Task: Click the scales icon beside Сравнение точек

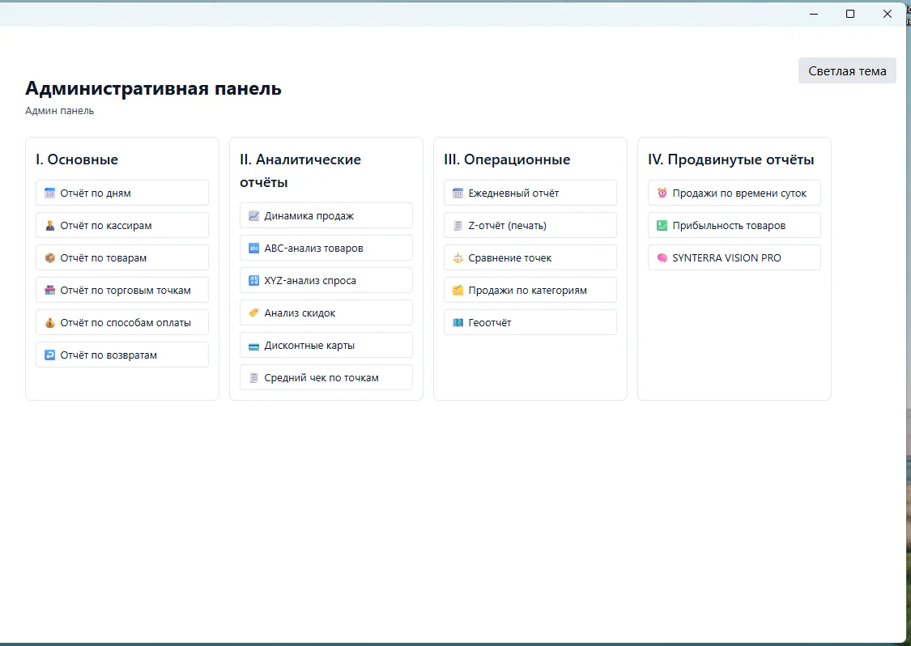Action: pyautogui.click(x=458, y=258)
